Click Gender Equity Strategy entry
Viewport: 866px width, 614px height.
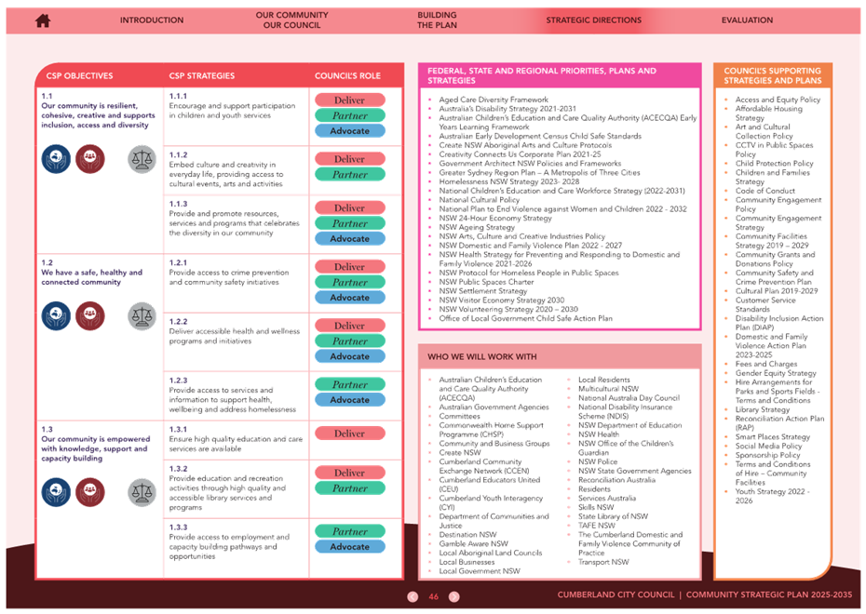(x=776, y=373)
